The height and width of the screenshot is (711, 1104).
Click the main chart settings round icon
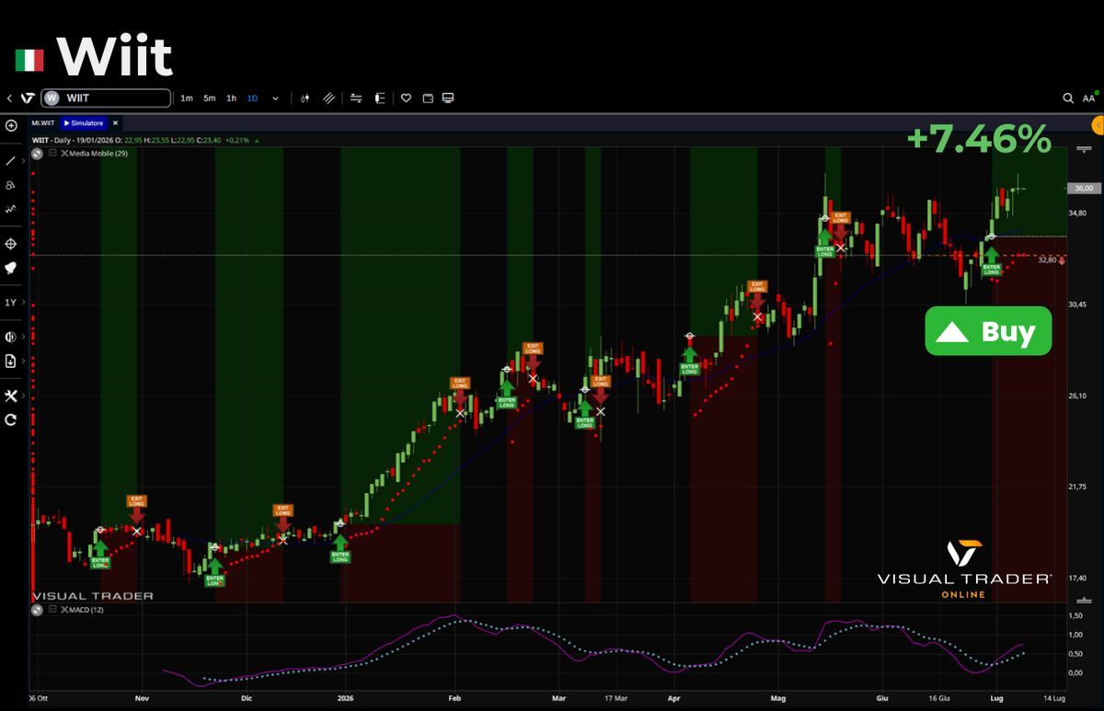coord(37,153)
